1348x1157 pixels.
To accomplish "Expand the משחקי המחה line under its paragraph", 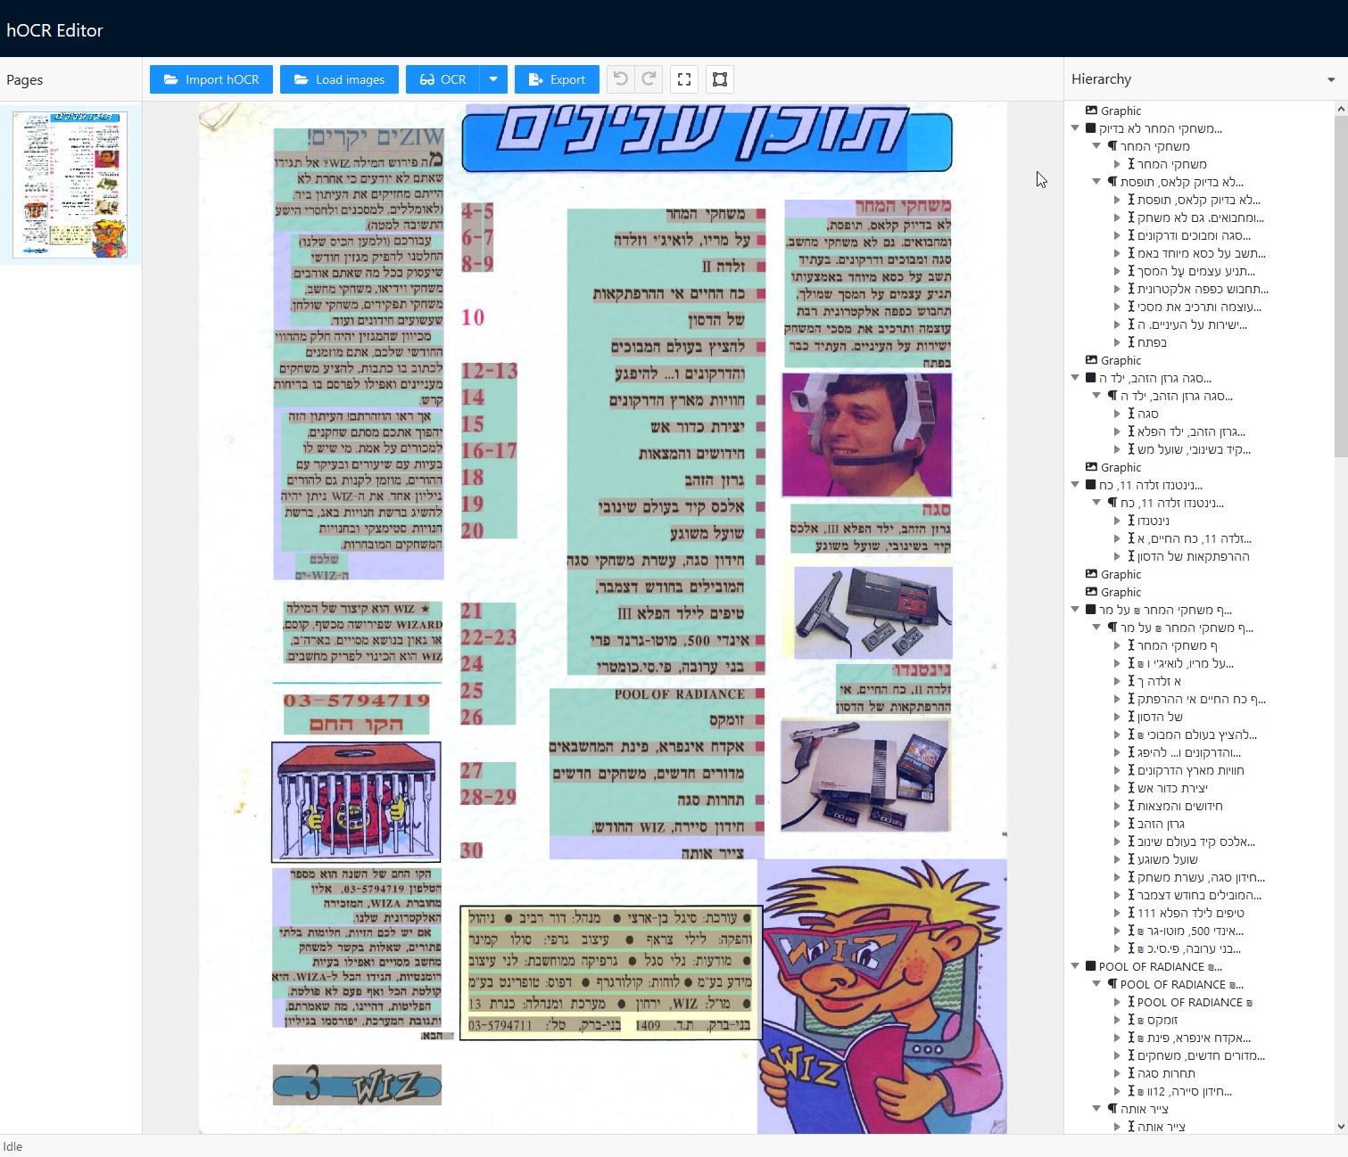I will pos(1117,164).
